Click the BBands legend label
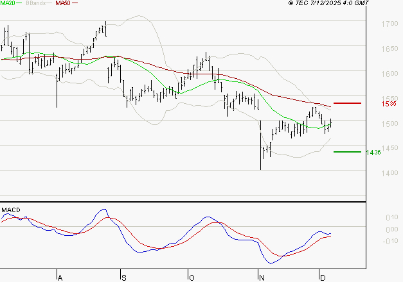The width and height of the screenshot is (403, 282). click(x=35, y=3)
